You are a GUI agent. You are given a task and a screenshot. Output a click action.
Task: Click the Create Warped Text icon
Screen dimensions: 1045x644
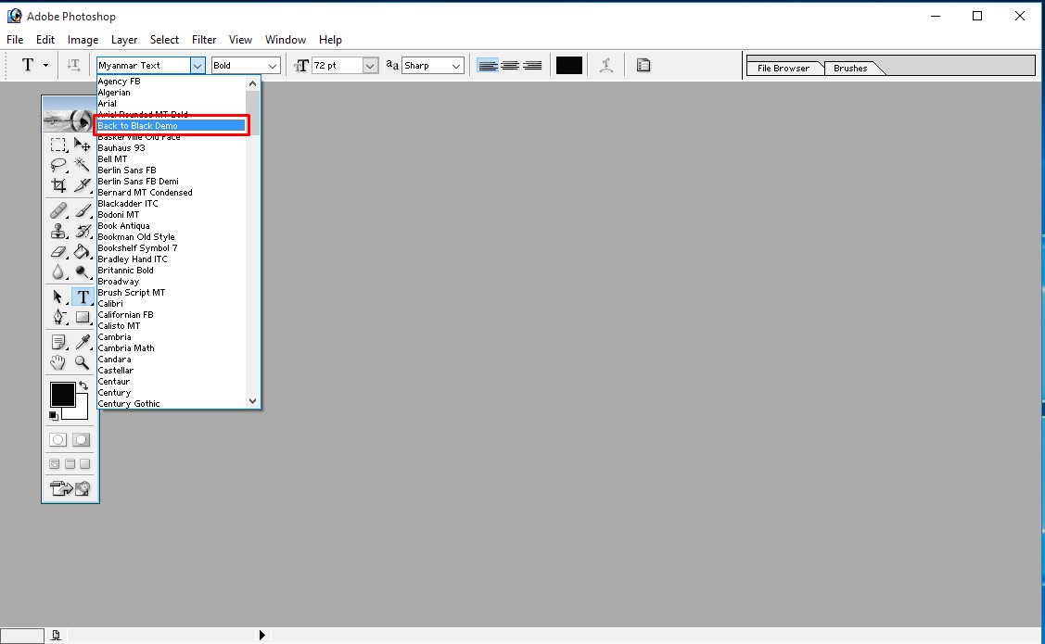click(605, 65)
